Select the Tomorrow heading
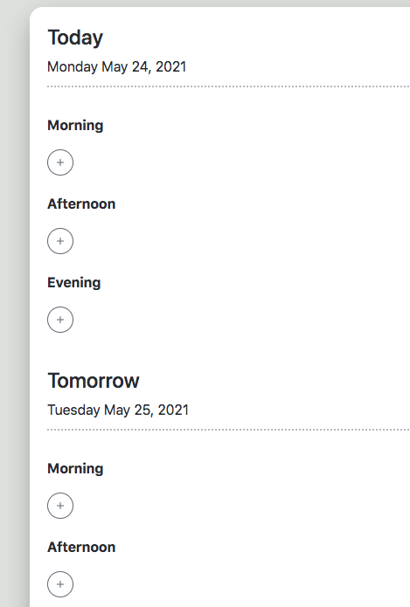This screenshot has height=607, width=410. point(94,381)
